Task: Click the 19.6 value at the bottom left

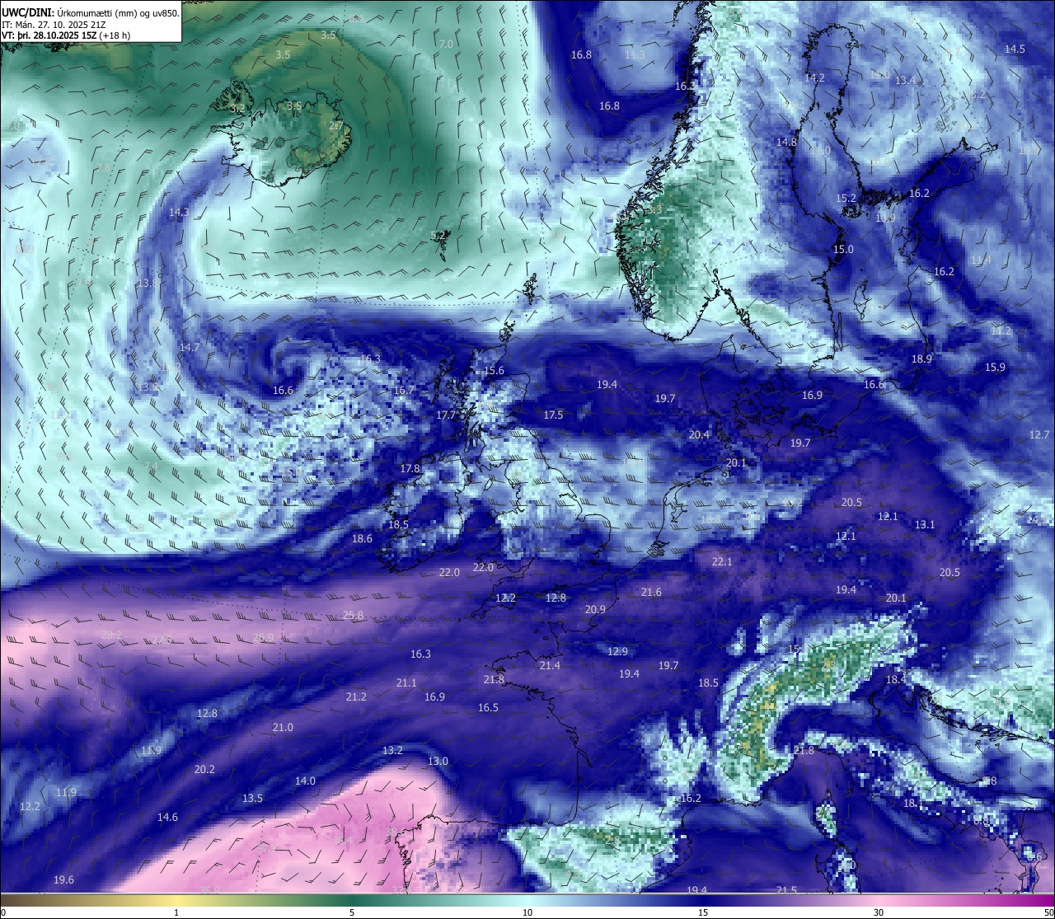Action: (63, 879)
